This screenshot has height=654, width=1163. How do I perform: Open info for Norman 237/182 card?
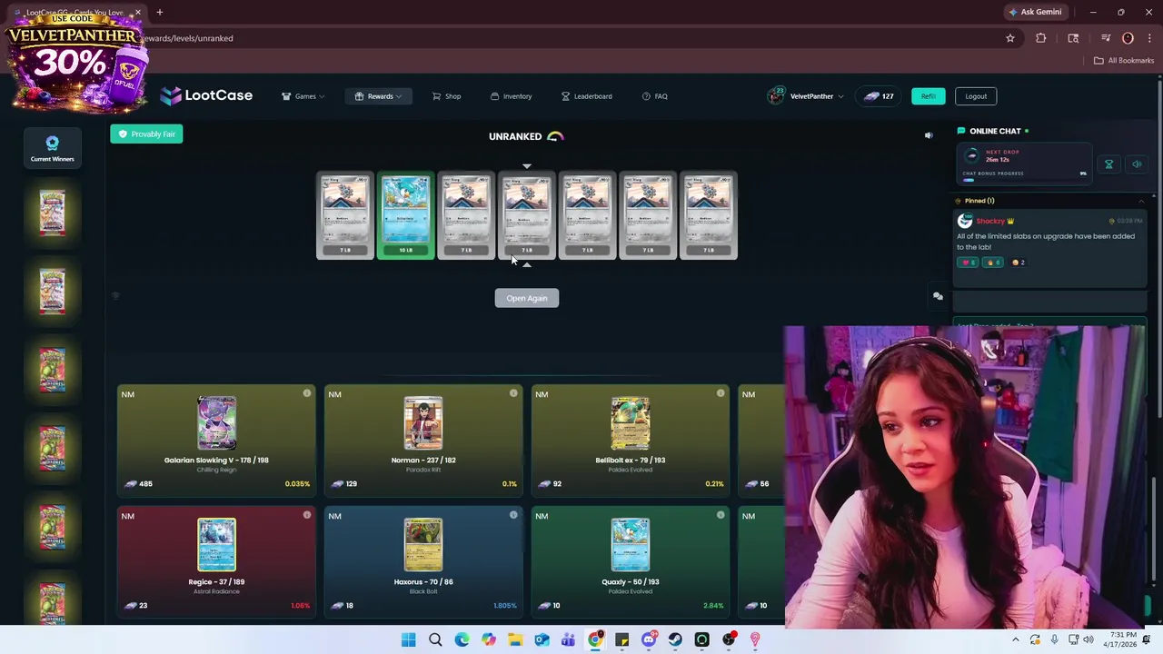point(513,393)
